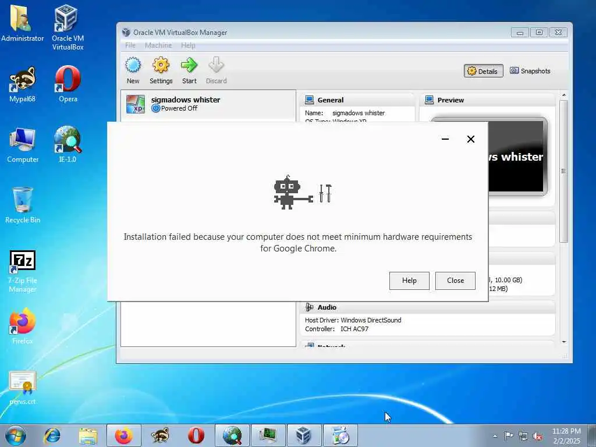Open the Machine menu in VirtualBox Manager
The height and width of the screenshot is (447, 596).
click(158, 45)
